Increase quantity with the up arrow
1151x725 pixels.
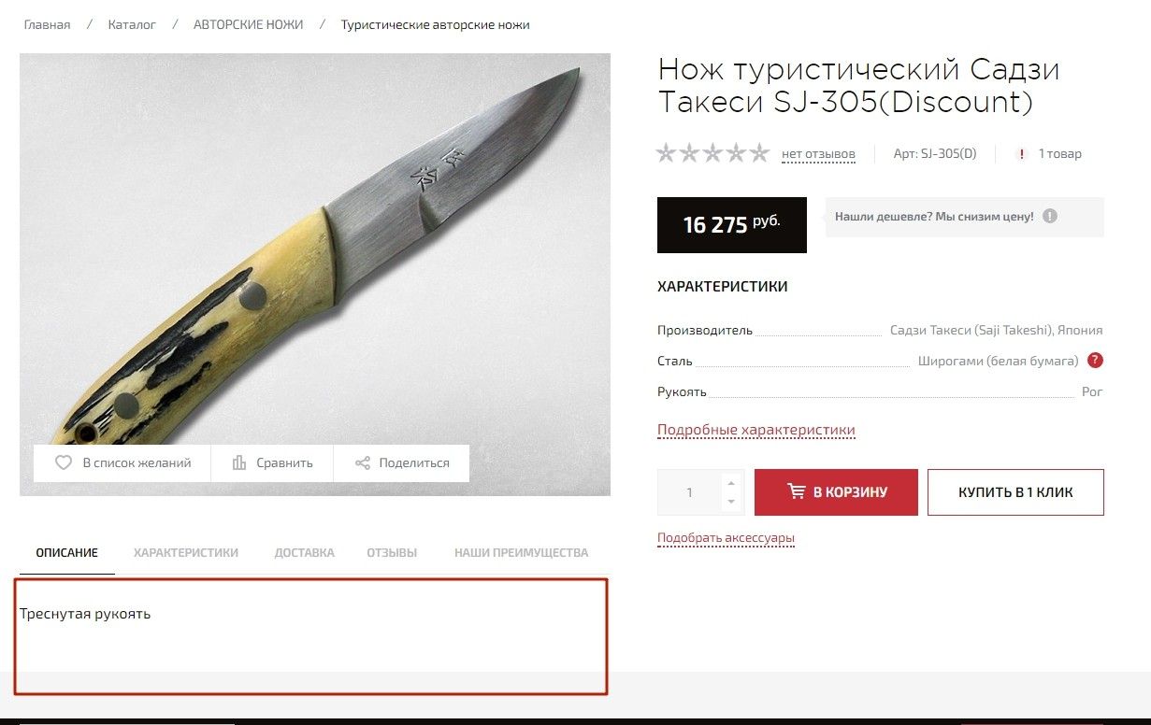731,483
